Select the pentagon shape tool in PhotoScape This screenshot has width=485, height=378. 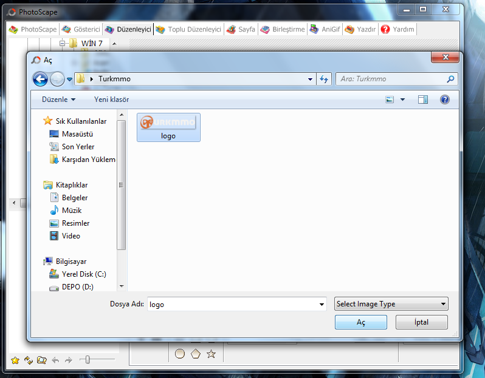(196, 354)
